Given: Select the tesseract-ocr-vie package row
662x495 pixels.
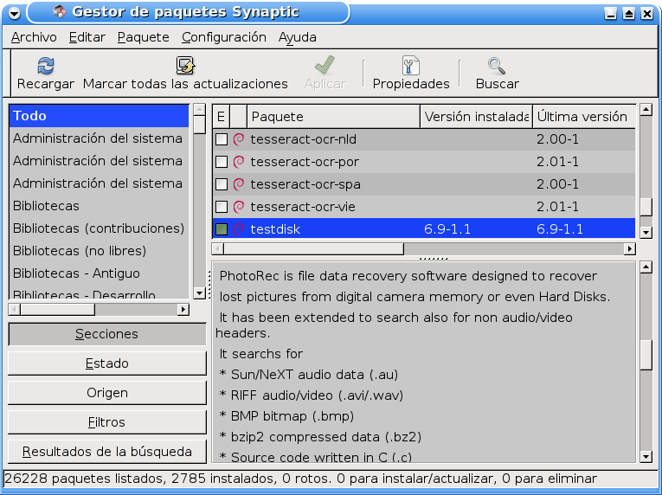Looking at the screenshot, I should click(424, 207).
